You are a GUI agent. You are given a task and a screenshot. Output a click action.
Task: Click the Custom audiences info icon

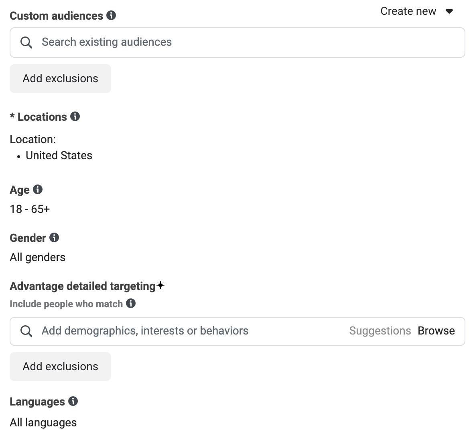click(111, 16)
